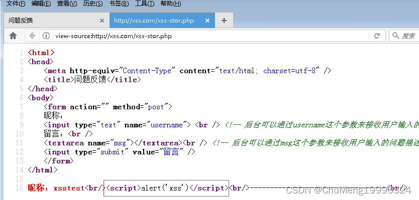This screenshot has width=419, height=200.
Task: Select the msg attribute value
Action: tap(120, 143)
